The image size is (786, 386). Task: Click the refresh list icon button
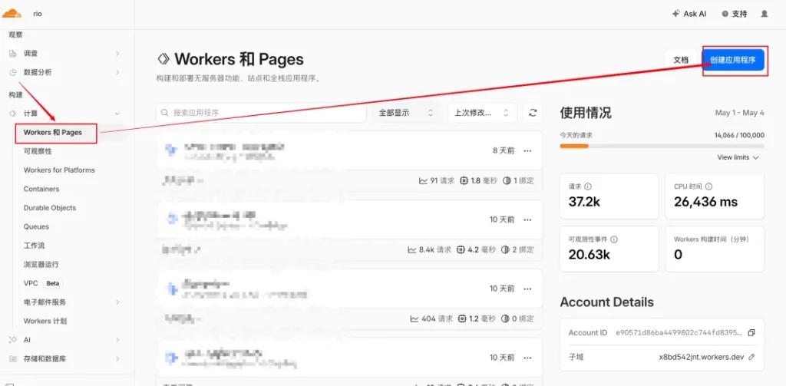(x=533, y=113)
